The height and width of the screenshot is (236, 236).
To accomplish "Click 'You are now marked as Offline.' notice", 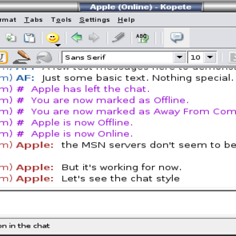I will 110,100.
